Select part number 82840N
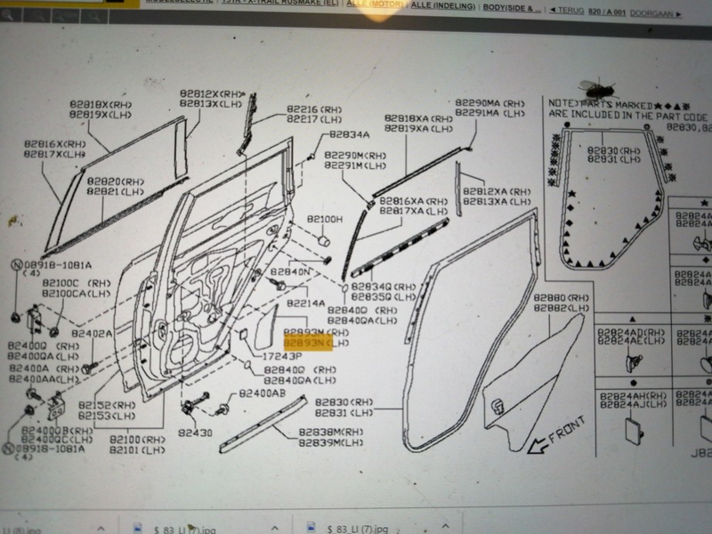The height and width of the screenshot is (534, 712). pos(290,271)
